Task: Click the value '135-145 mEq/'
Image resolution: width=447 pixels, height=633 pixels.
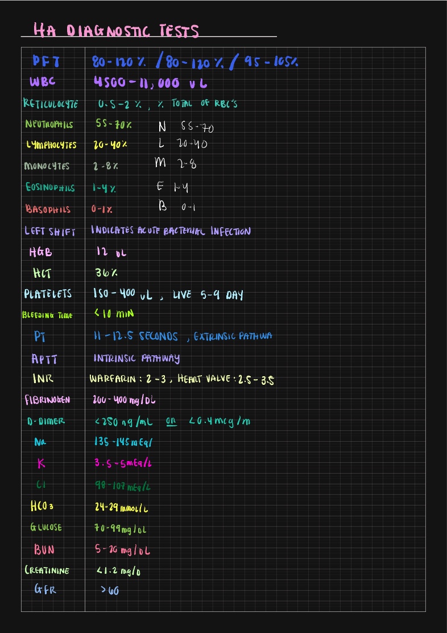Action: [123, 442]
